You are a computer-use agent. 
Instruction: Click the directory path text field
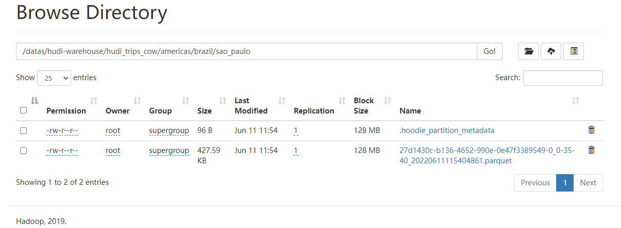tap(246, 51)
